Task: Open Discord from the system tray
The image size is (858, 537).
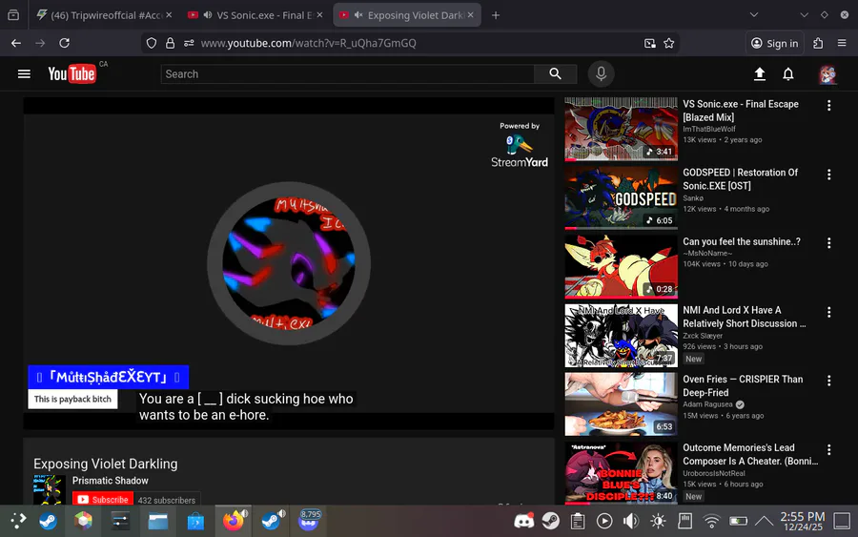Action: click(x=523, y=521)
